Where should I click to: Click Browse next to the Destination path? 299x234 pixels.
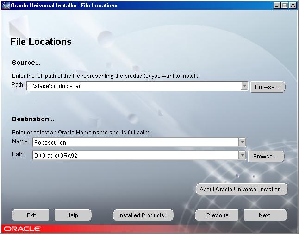point(266,157)
